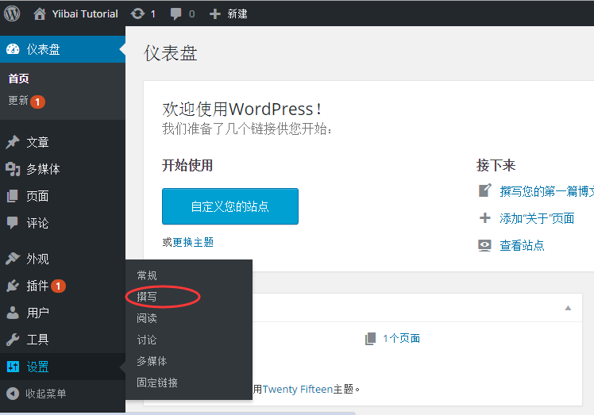This screenshot has width=594, height=415.
Task: Click the 仪表盘 page heading
Action: pyautogui.click(x=171, y=53)
